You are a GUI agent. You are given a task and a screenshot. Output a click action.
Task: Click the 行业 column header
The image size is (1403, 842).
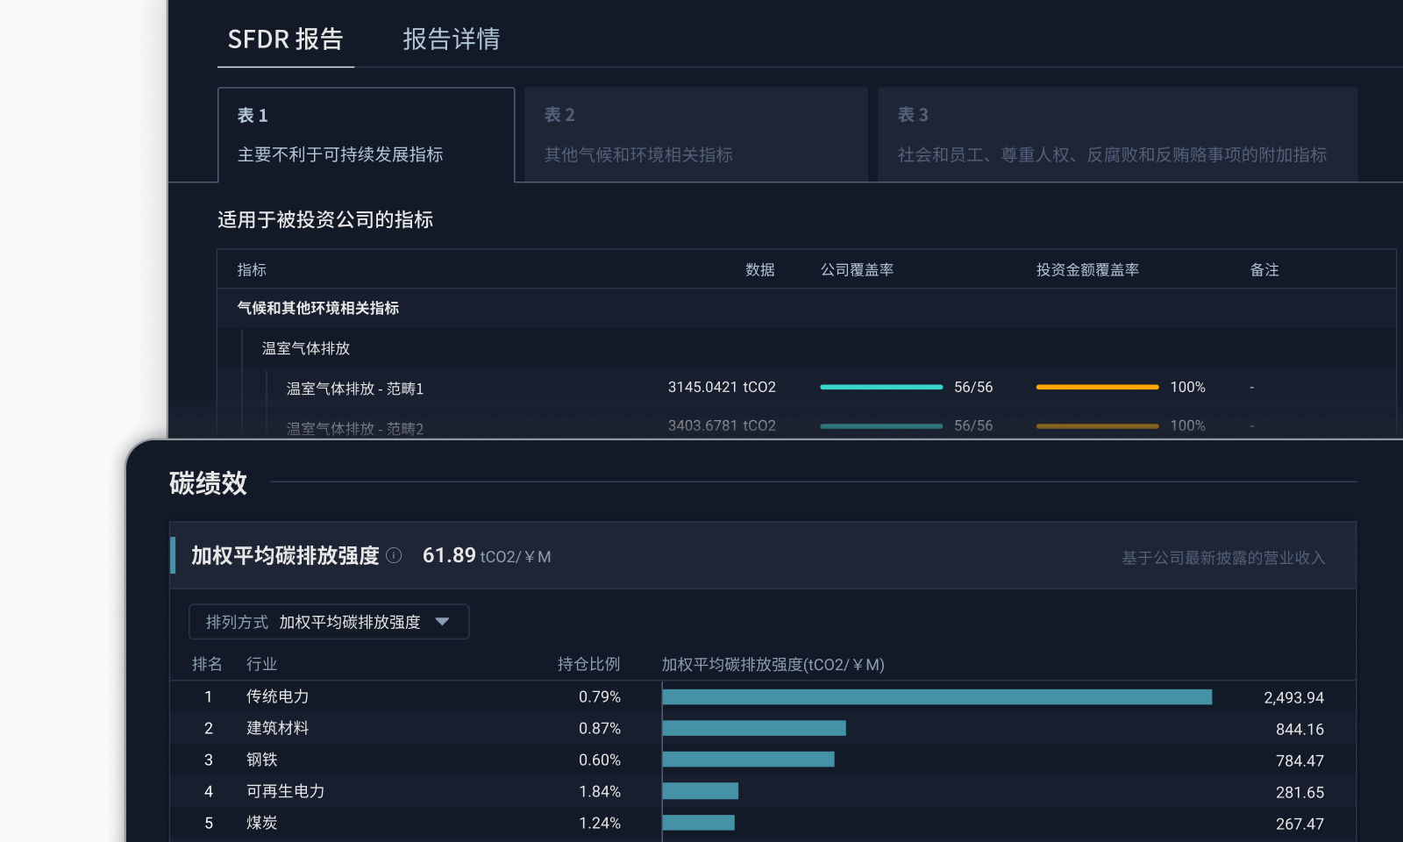click(261, 664)
